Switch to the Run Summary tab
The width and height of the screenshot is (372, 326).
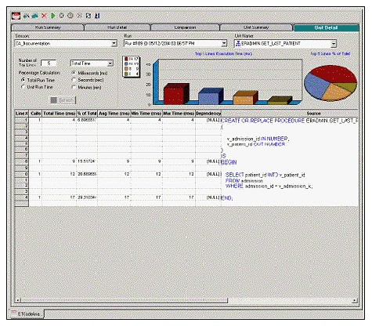click(x=48, y=27)
